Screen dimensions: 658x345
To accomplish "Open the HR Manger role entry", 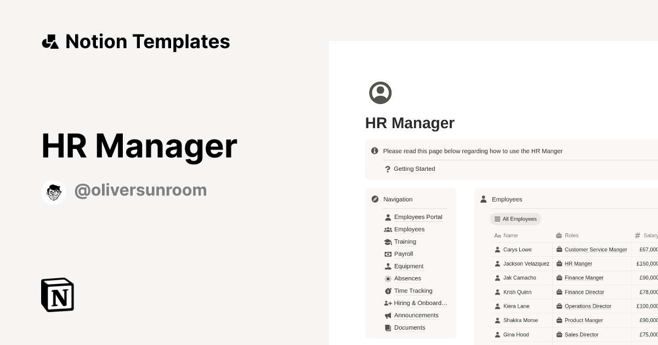I will (x=578, y=263).
